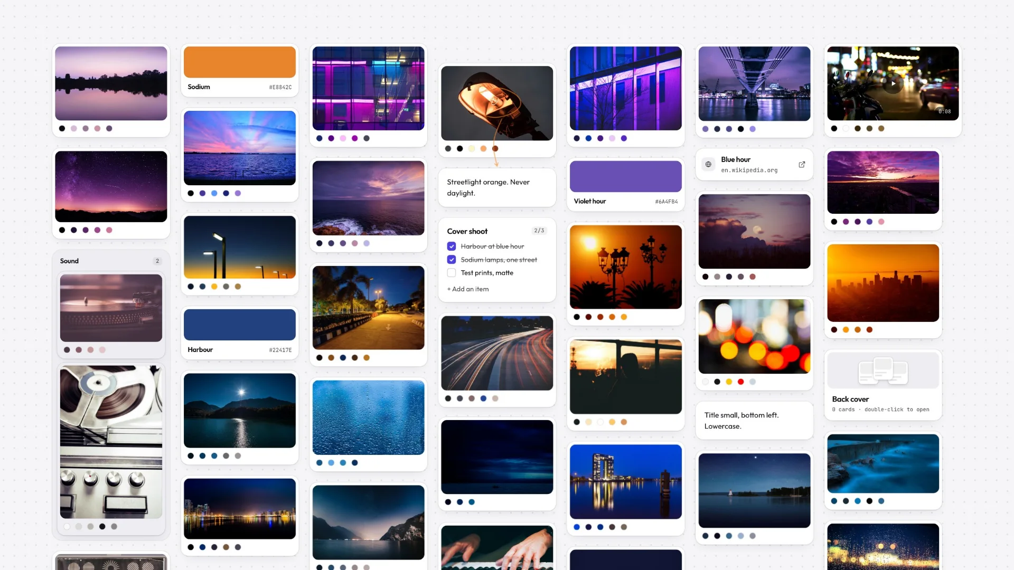This screenshot has height=570, width=1014.
Task: Click the 0:08 video duration label
Action: point(944,111)
